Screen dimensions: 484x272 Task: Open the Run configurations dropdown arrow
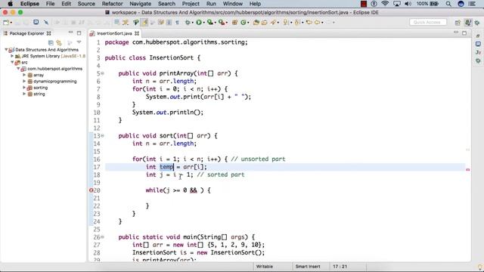click(203, 23)
